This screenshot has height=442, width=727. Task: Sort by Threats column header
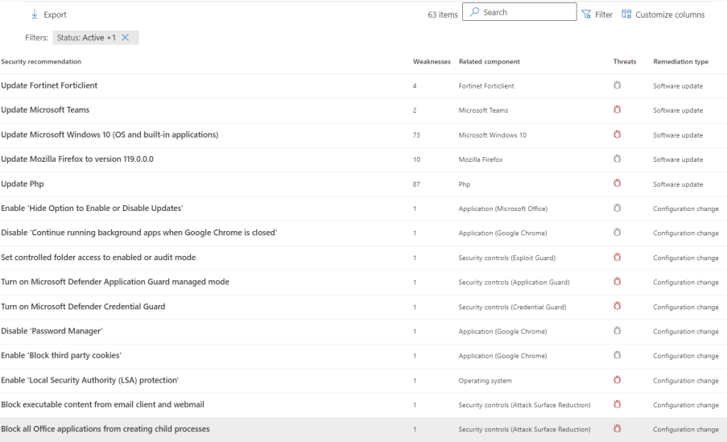pyautogui.click(x=625, y=62)
